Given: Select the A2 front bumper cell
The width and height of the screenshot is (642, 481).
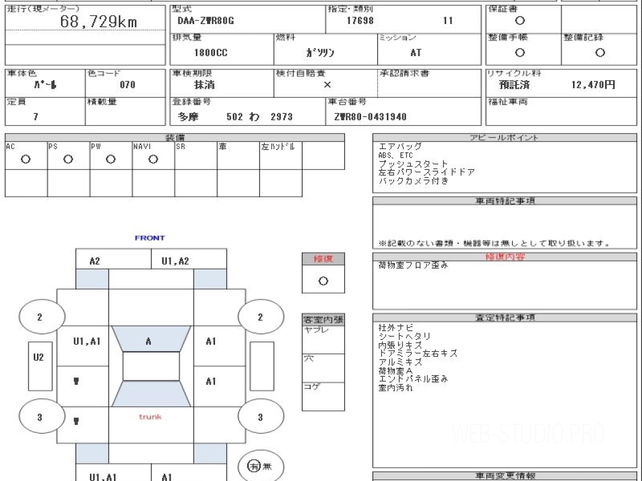Looking at the screenshot, I should pos(113,259).
